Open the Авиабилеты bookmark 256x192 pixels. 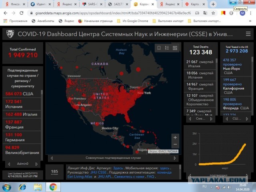pyautogui.click(x=43, y=21)
